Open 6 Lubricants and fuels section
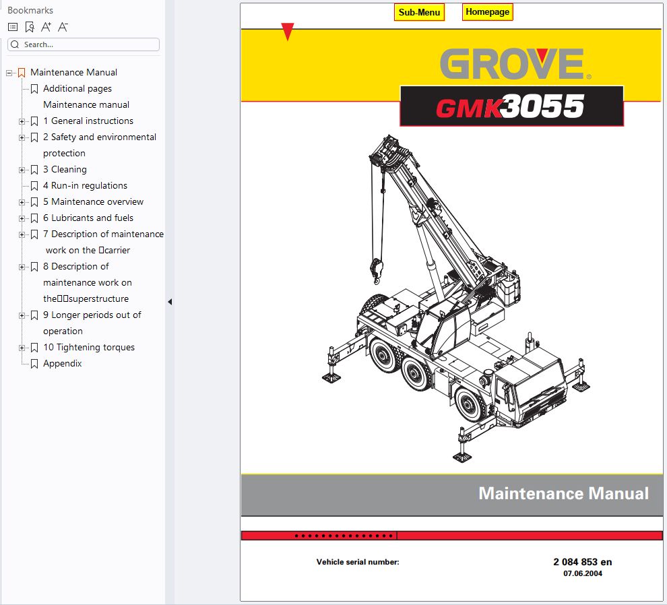The image size is (667, 605). click(88, 218)
